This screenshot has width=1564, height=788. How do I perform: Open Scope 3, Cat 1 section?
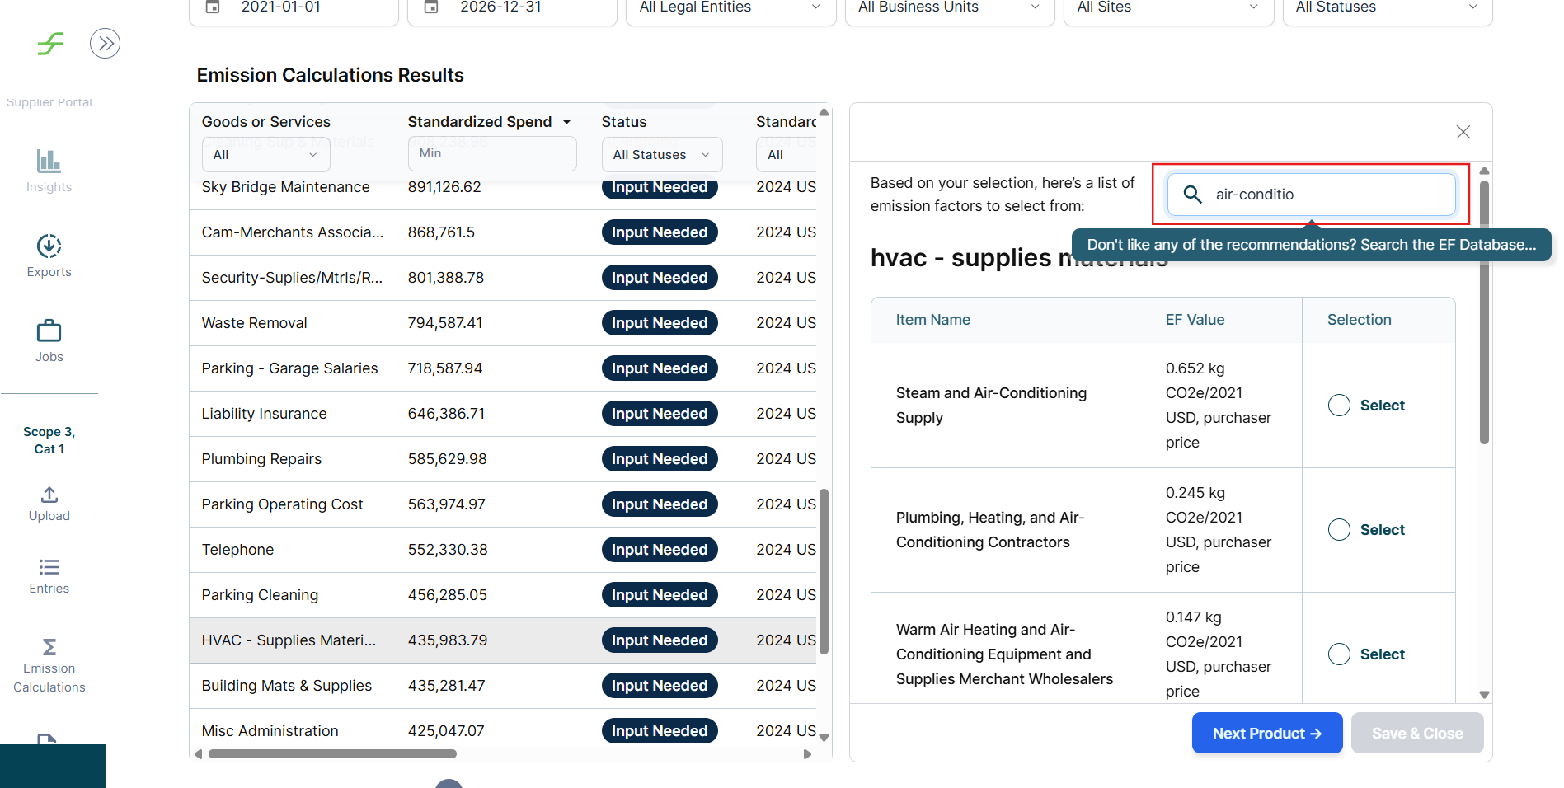click(49, 440)
